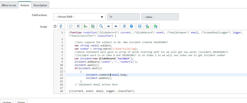The image size is (247, 103).
Task: Click the find previous up-arrow icon
Action: (x=116, y=26)
